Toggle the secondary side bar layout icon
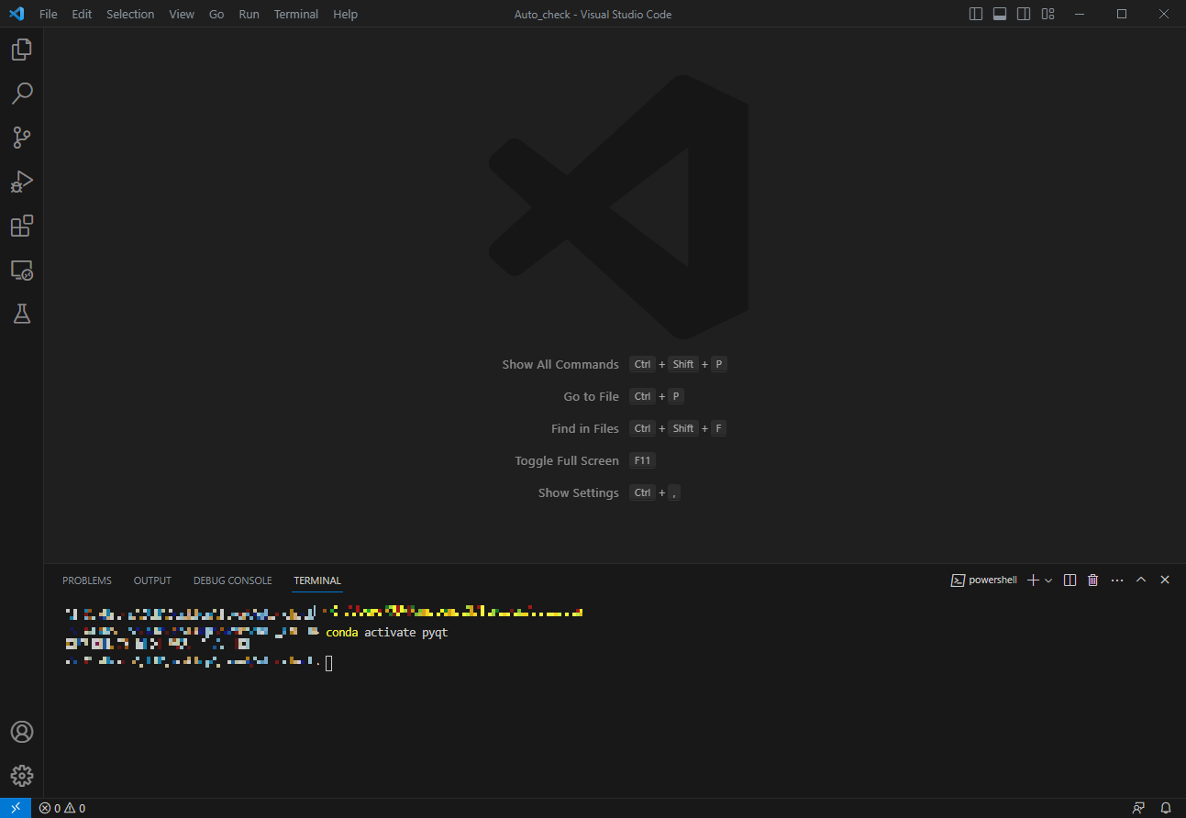Image resolution: width=1186 pixels, height=818 pixels. 1024,14
